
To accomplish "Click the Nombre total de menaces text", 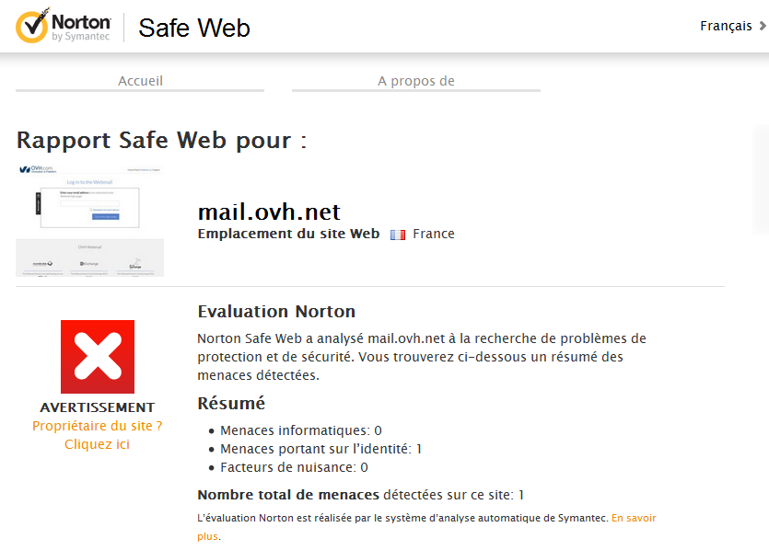I will pyautogui.click(x=288, y=495).
